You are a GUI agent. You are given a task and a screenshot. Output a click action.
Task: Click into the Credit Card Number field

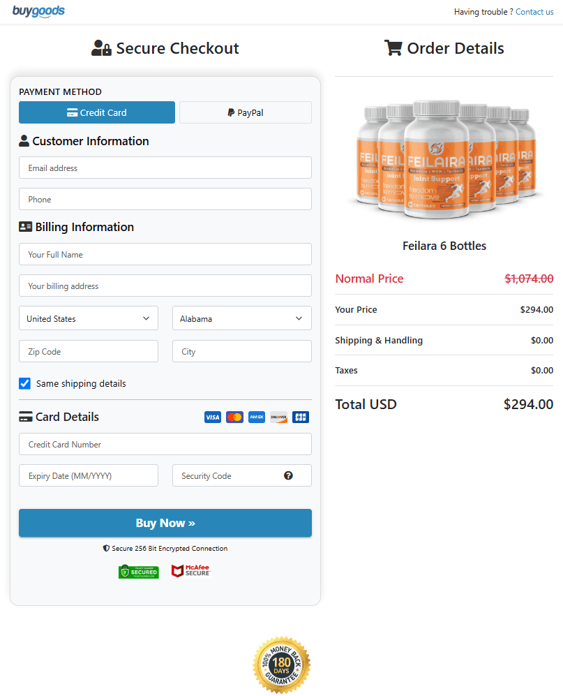(x=165, y=444)
